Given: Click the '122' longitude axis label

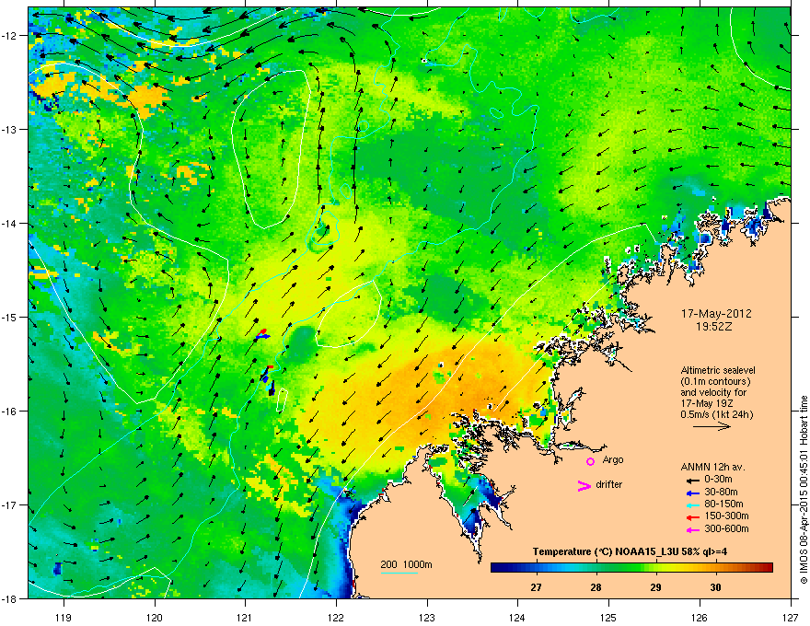Looking at the screenshot, I should (x=336, y=617).
